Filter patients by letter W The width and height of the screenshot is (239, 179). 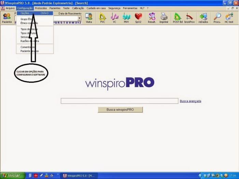click(x=73, y=23)
